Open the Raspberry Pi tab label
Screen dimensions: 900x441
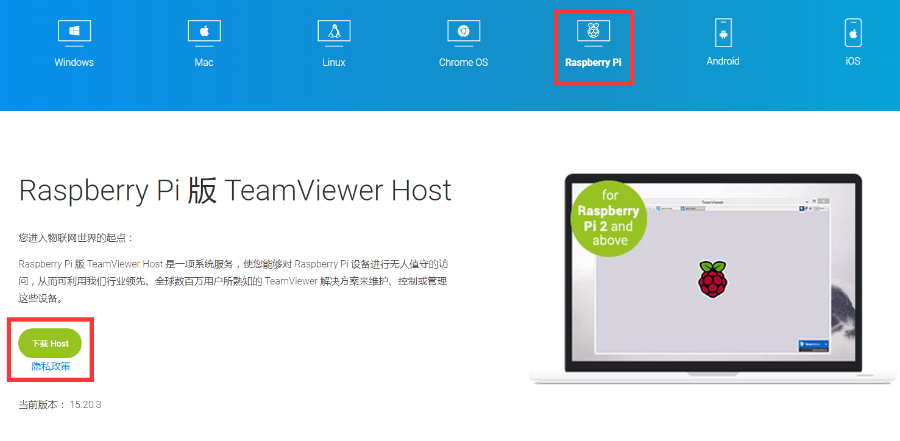[x=594, y=62]
